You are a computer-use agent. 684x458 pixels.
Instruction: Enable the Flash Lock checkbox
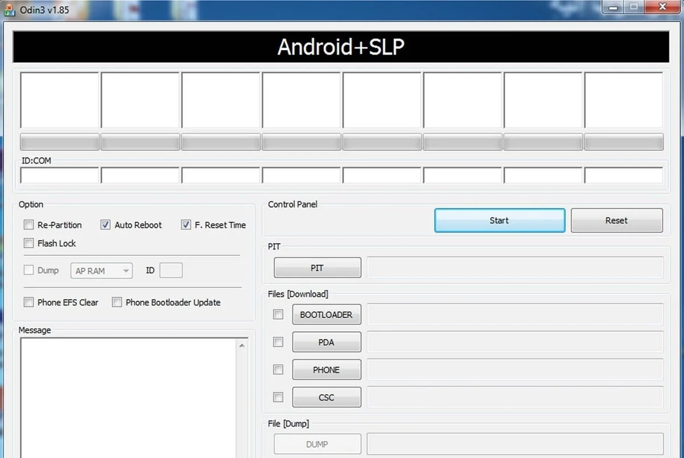(x=28, y=243)
